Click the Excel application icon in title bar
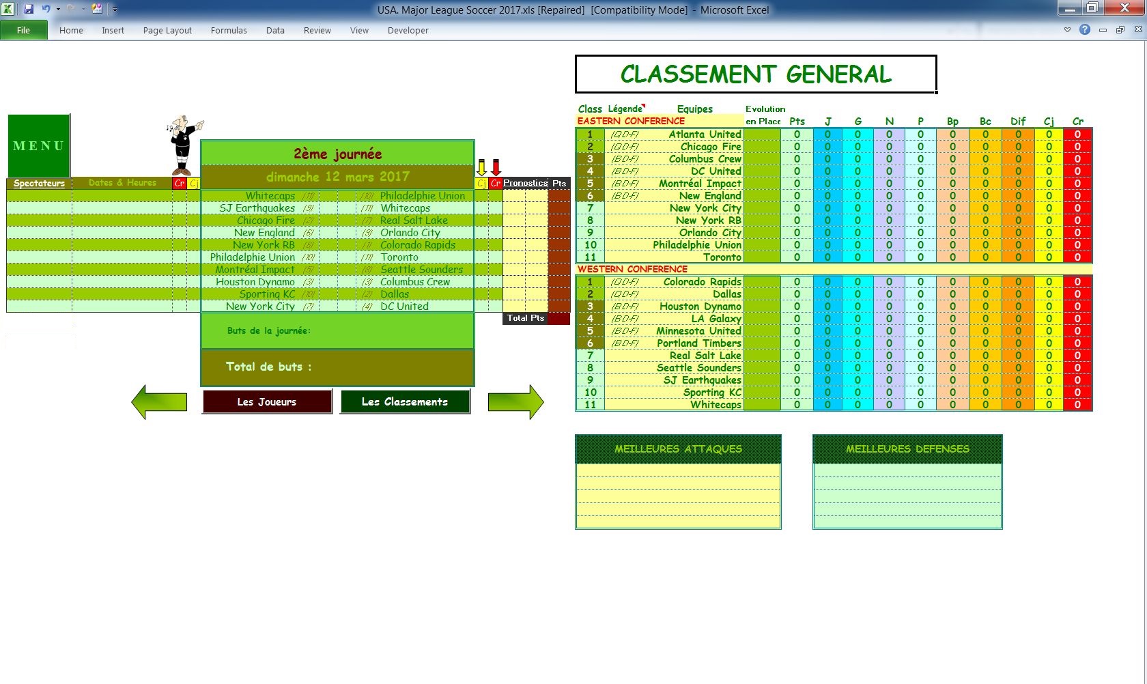The height and width of the screenshot is (684, 1147). [9, 10]
